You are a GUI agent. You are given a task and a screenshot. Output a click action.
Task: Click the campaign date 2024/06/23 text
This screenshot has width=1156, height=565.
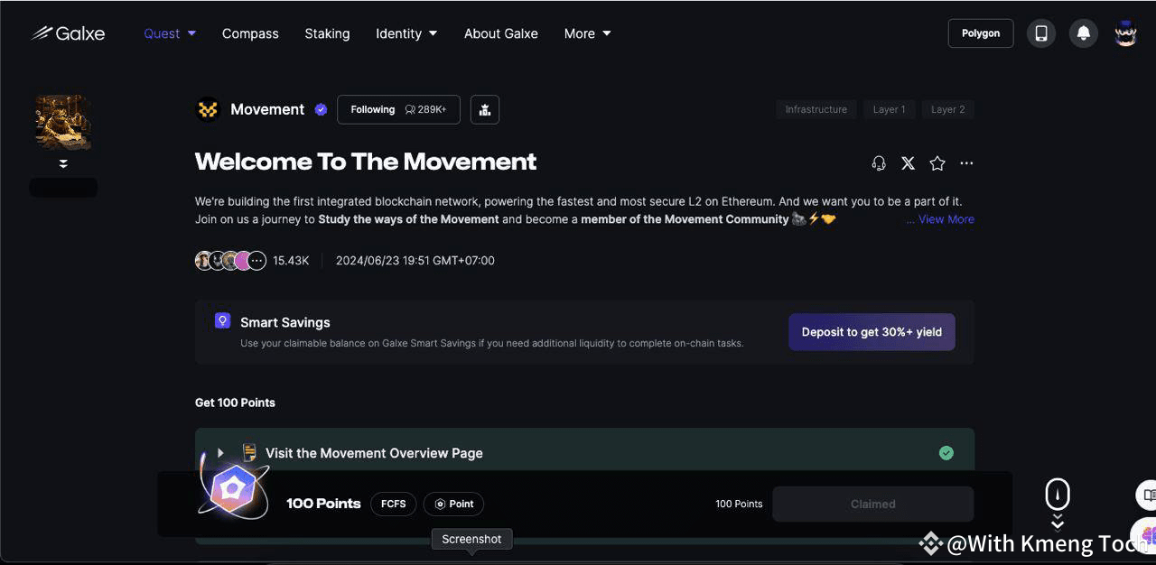pos(415,261)
